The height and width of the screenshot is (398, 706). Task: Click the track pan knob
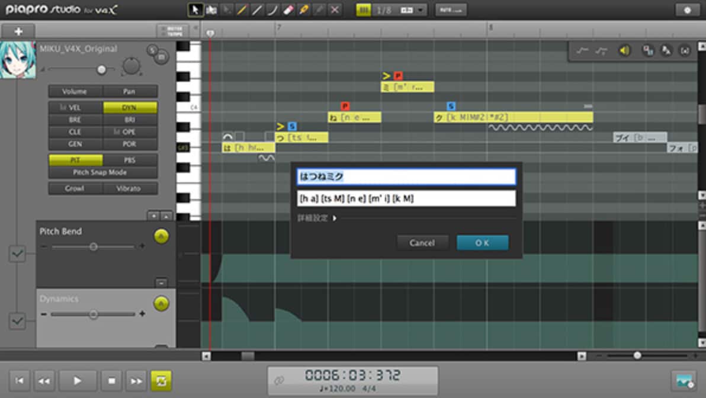(x=131, y=66)
